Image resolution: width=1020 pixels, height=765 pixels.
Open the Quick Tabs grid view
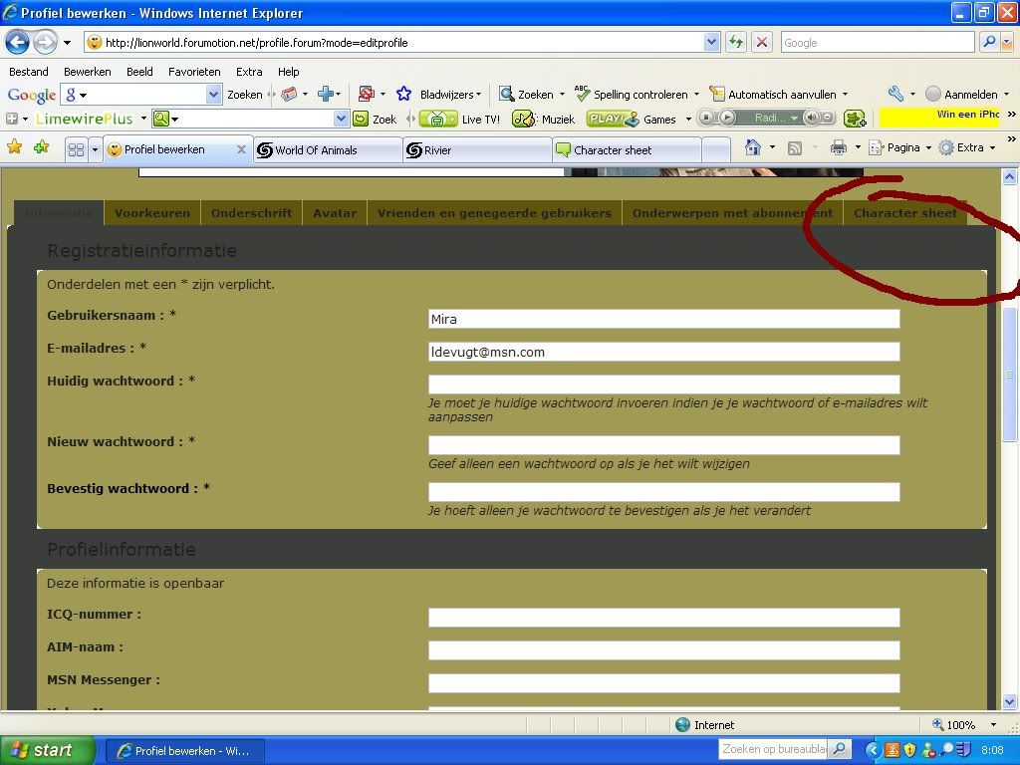[x=76, y=150]
